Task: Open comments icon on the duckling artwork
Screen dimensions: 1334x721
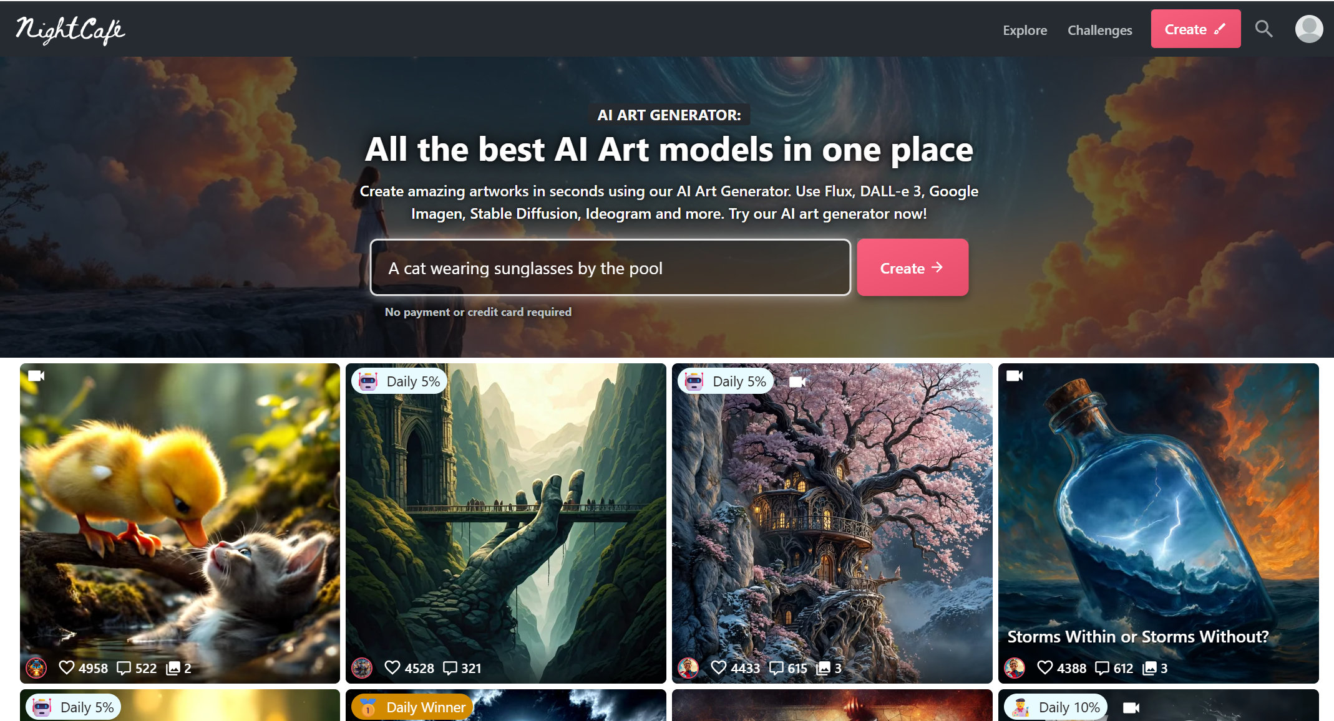Action: tap(124, 668)
